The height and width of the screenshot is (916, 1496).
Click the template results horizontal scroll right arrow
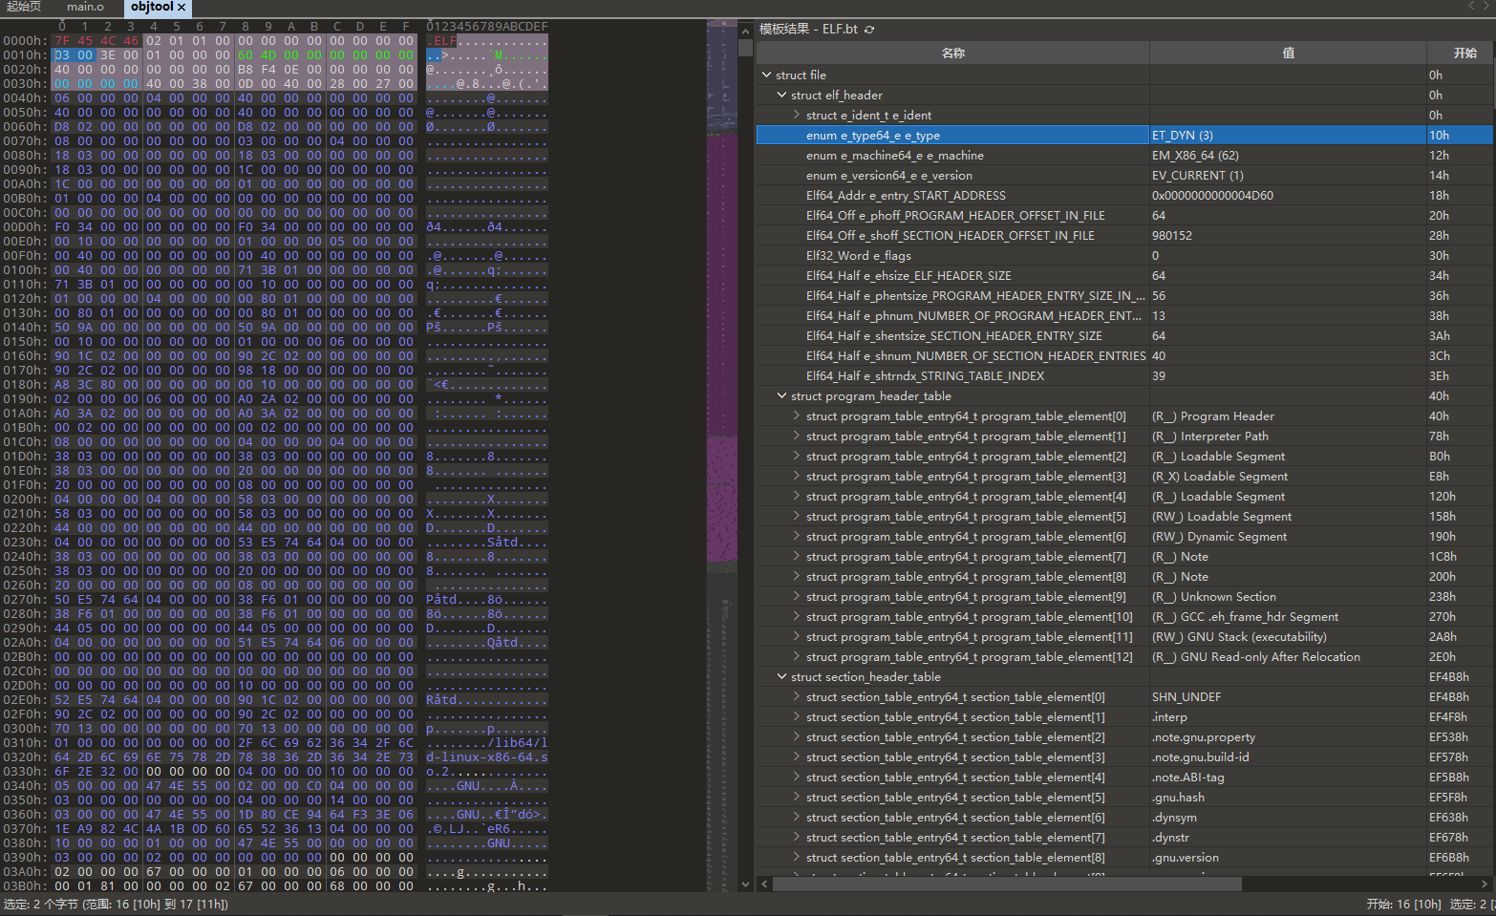coord(1485,884)
